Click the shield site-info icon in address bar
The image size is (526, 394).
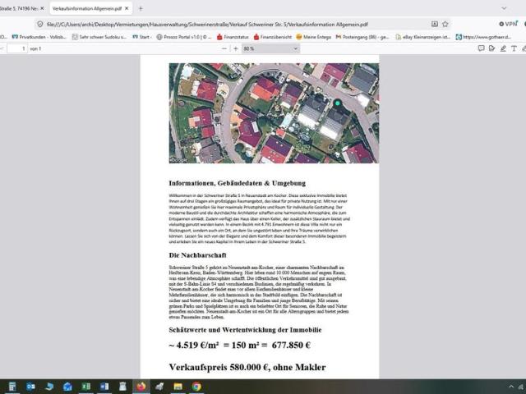tap(40, 24)
